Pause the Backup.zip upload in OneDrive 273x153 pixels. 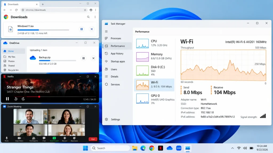(83, 58)
